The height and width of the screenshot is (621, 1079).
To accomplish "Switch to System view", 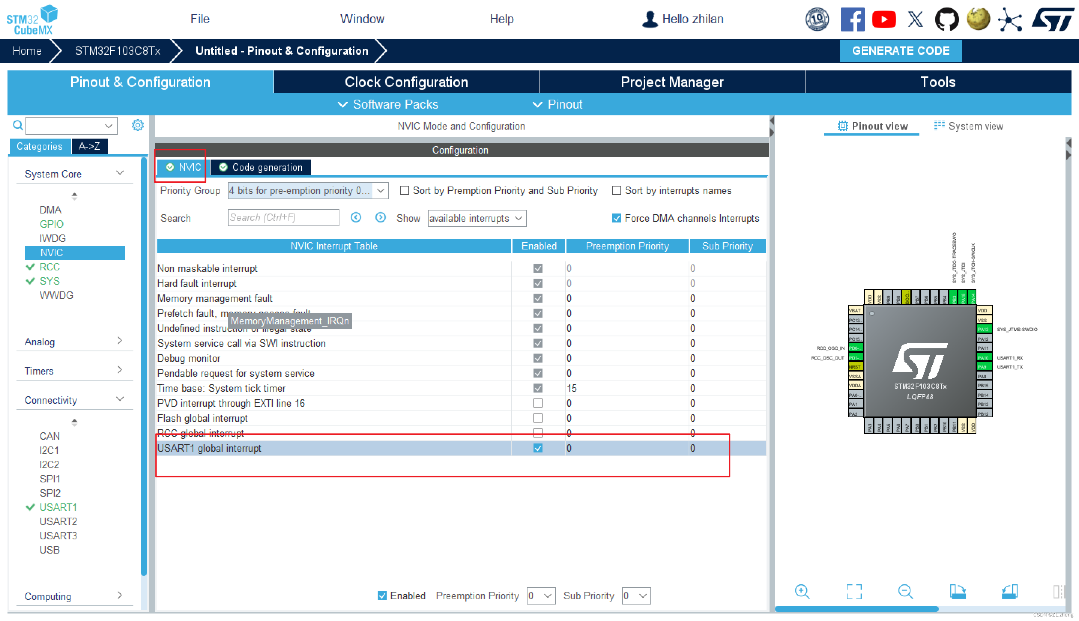I will 968,126.
